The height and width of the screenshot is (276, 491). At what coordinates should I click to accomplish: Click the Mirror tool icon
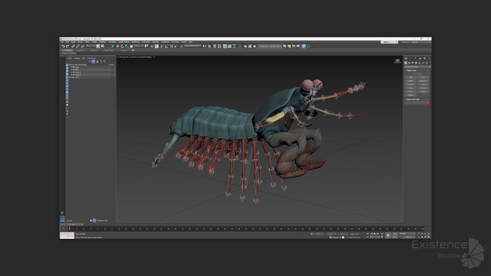coord(204,46)
